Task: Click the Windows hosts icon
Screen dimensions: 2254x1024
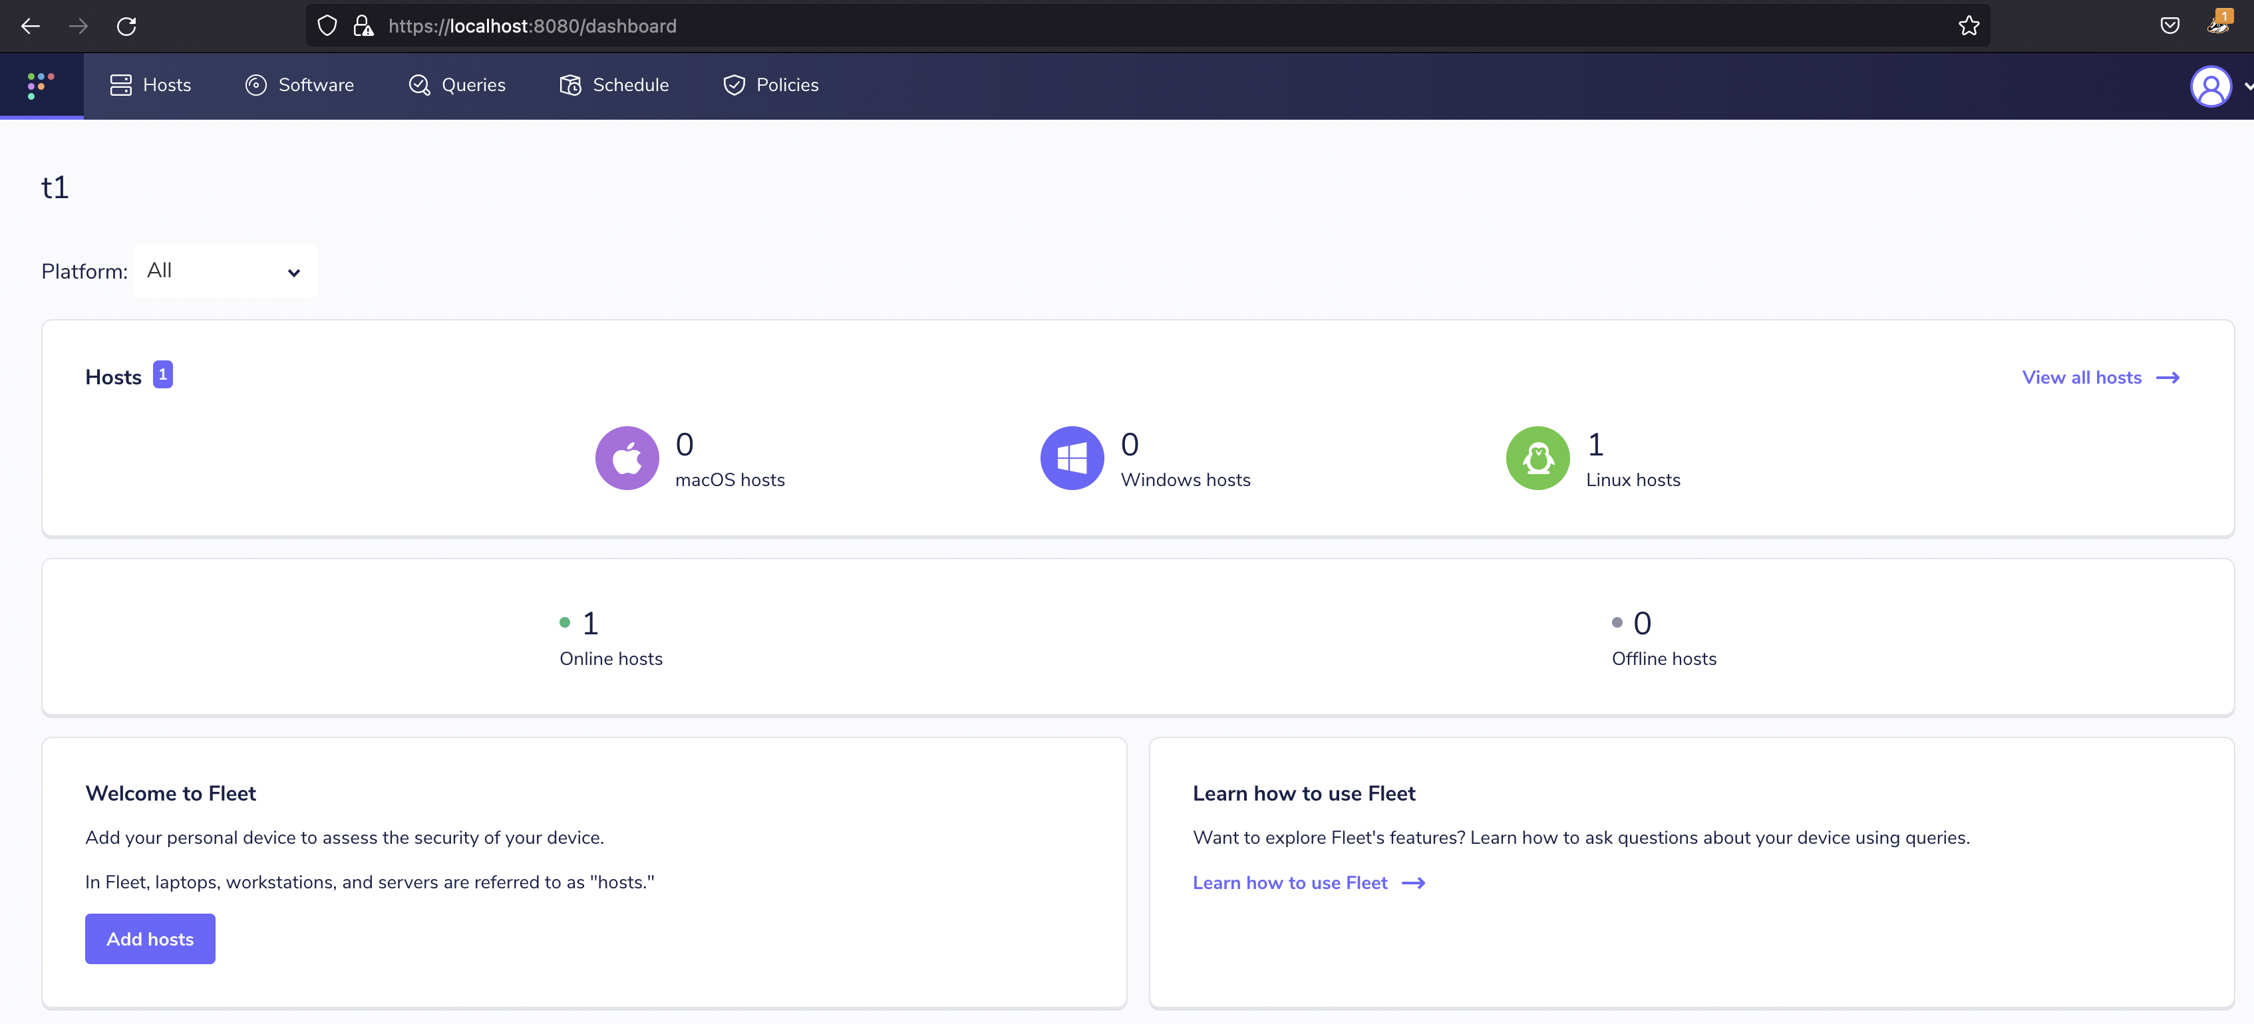Action: pyautogui.click(x=1072, y=458)
